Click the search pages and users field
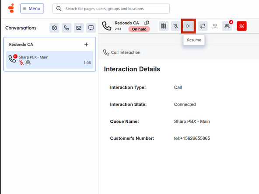This screenshot has height=194, width=259. (111, 9)
